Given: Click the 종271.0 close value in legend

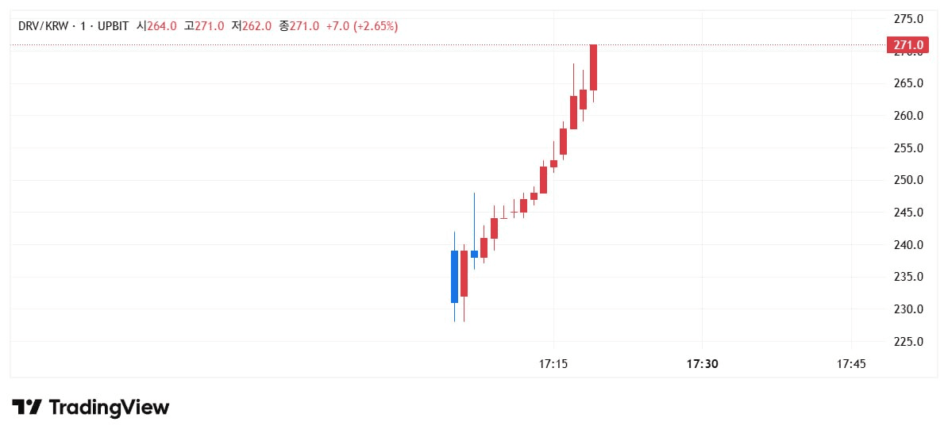Looking at the screenshot, I should tap(299, 26).
